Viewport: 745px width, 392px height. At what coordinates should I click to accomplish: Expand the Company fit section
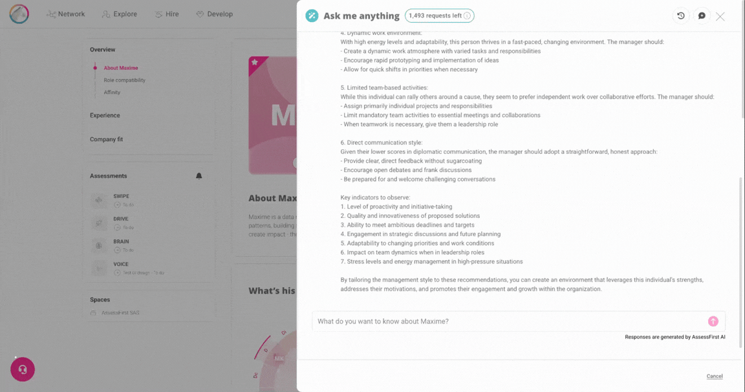click(x=106, y=139)
